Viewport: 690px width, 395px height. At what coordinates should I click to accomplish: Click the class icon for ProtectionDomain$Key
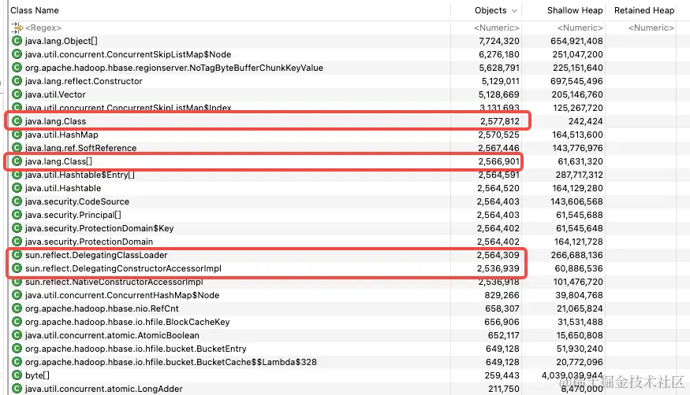(x=17, y=228)
